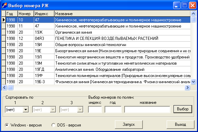This screenshot has height=132, width=198.
Task: Click the horizontal scrollbar right arrow
Action: [x=188, y=87]
